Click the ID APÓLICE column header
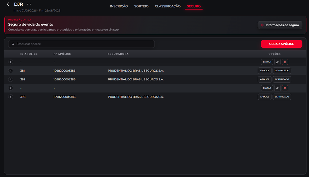The image size is (309, 177). pos(29,54)
